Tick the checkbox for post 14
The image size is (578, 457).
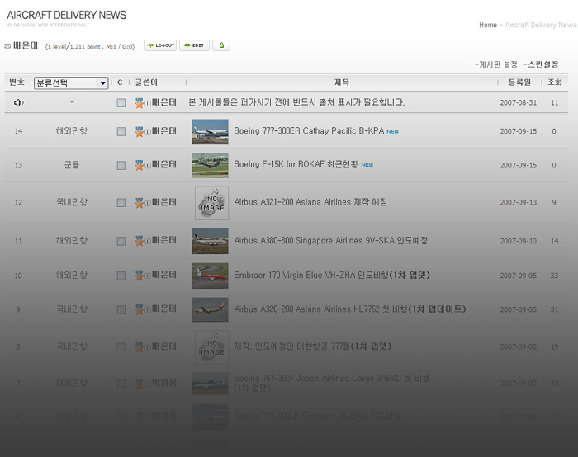pos(121,131)
